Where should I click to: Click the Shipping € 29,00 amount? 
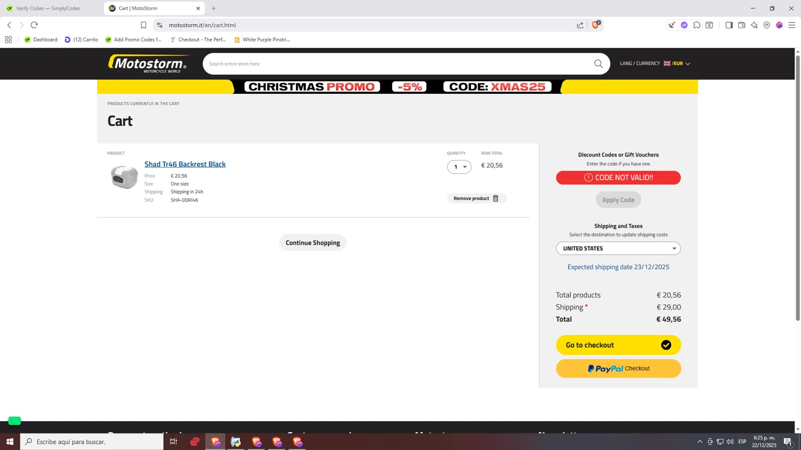(x=669, y=307)
